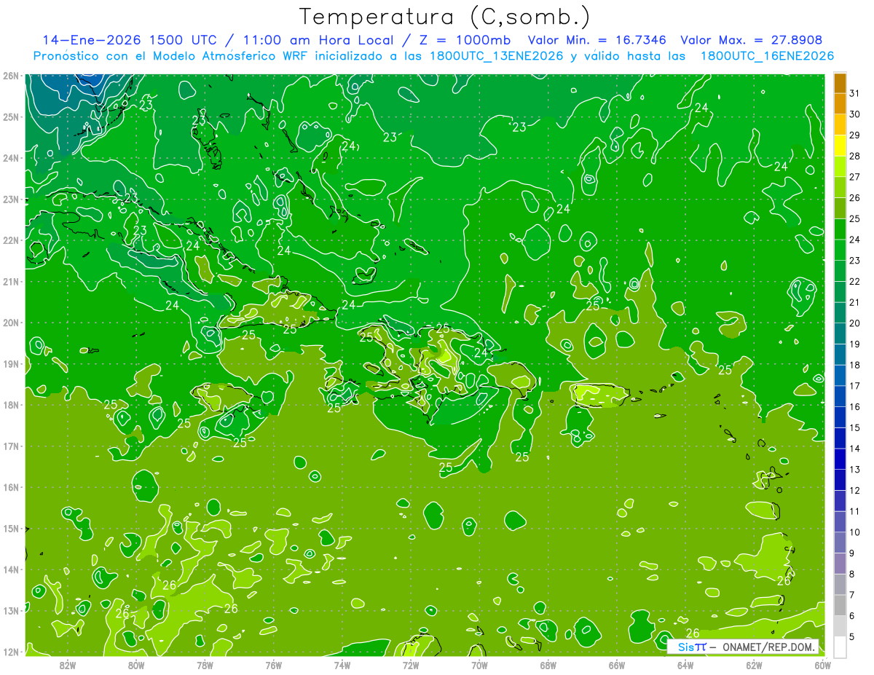This screenshot has width=874, height=675.
Task: Click "Valor Max. = 27.8908" text
Action: click(752, 40)
